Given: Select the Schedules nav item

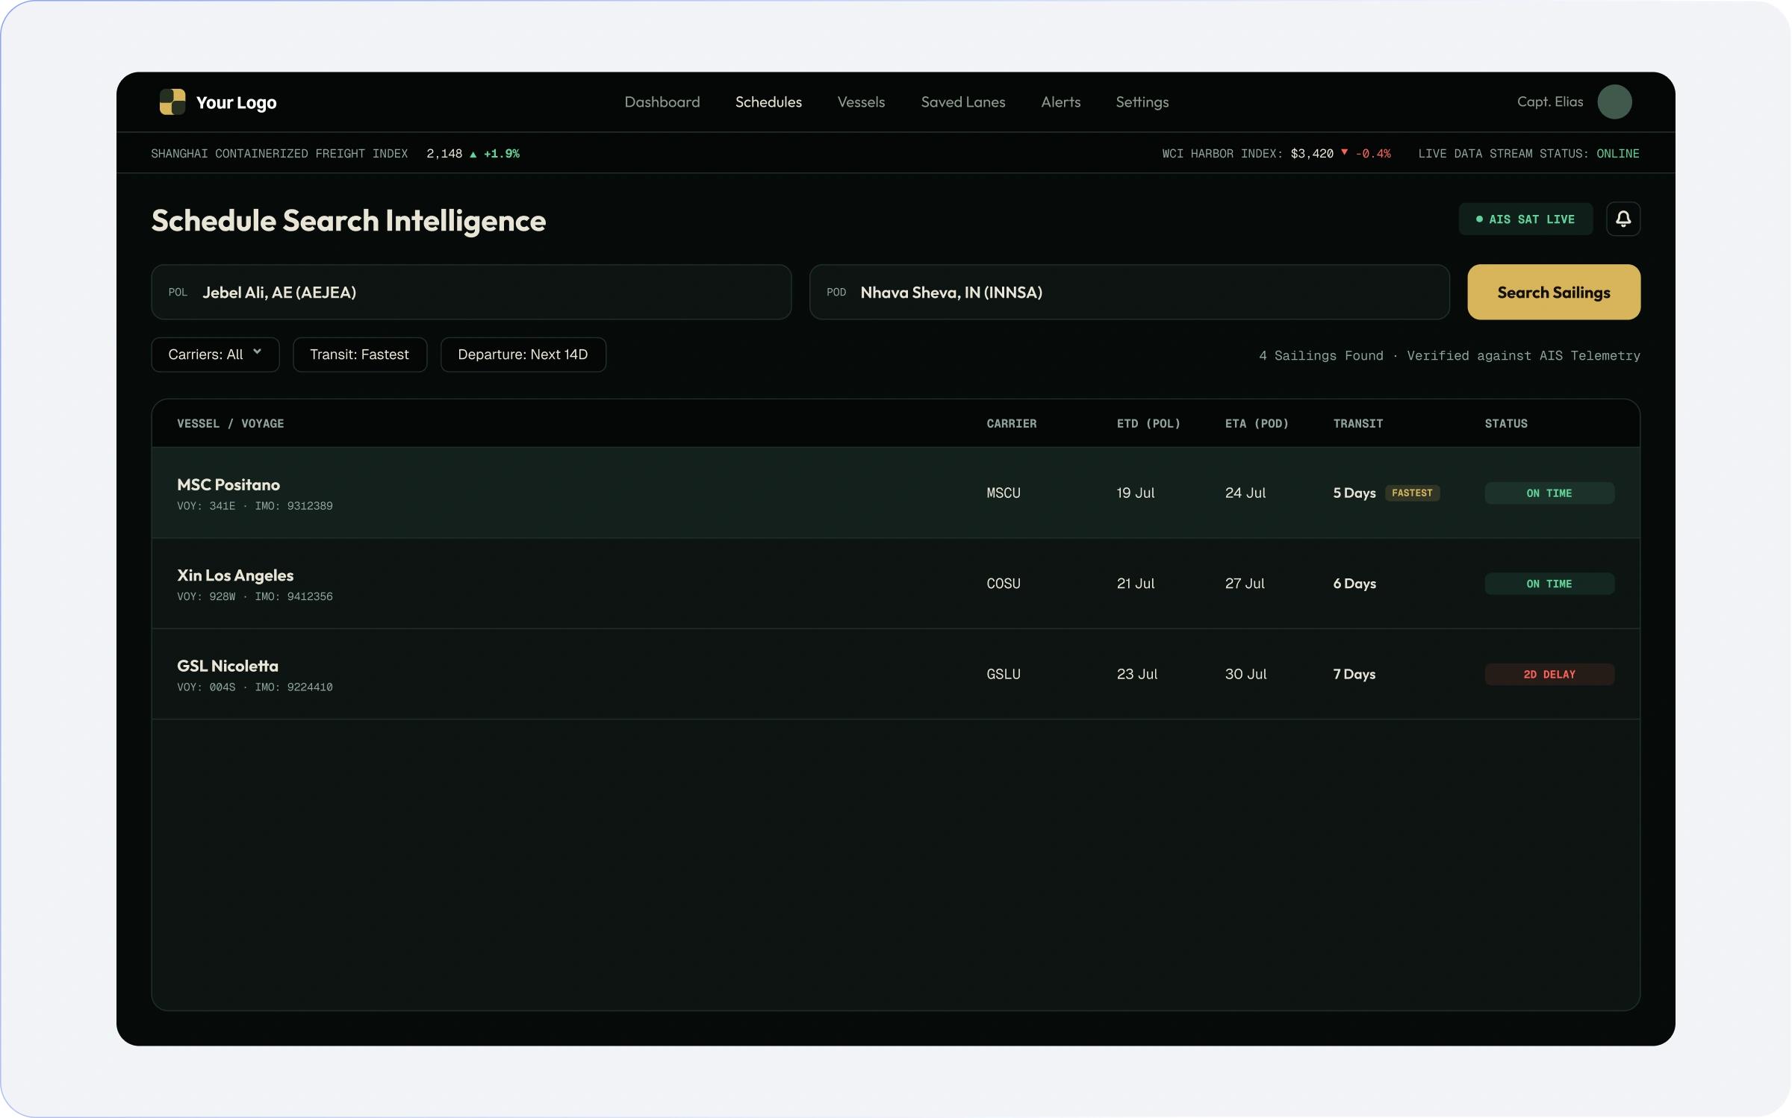Looking at the screenshot, I should (x=768, y=102).
